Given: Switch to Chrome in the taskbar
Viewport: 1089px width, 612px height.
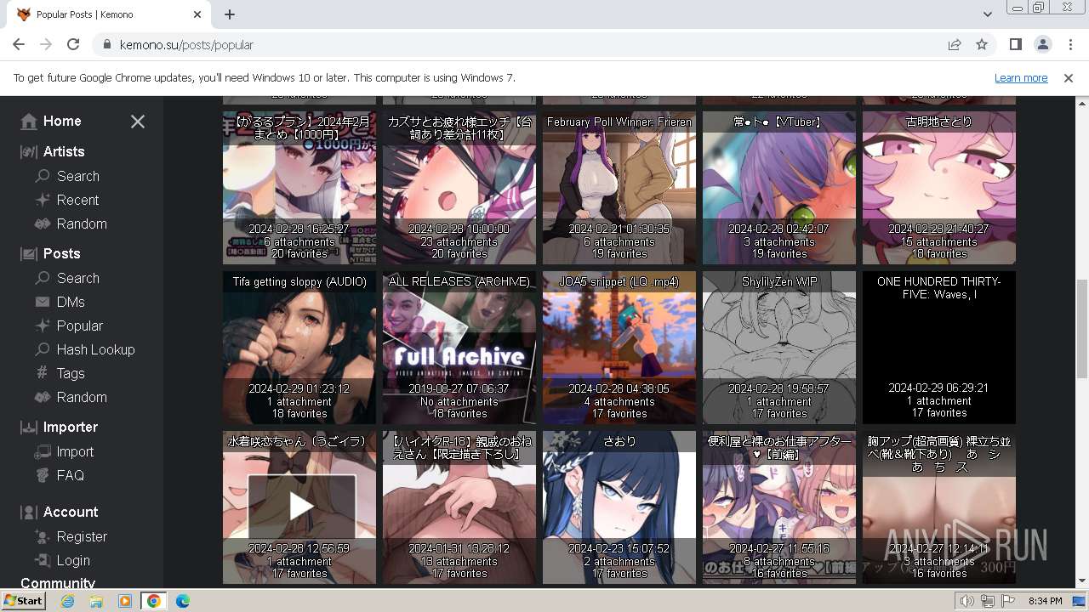Looking at the screenshot, I should (x=153, y=601).
